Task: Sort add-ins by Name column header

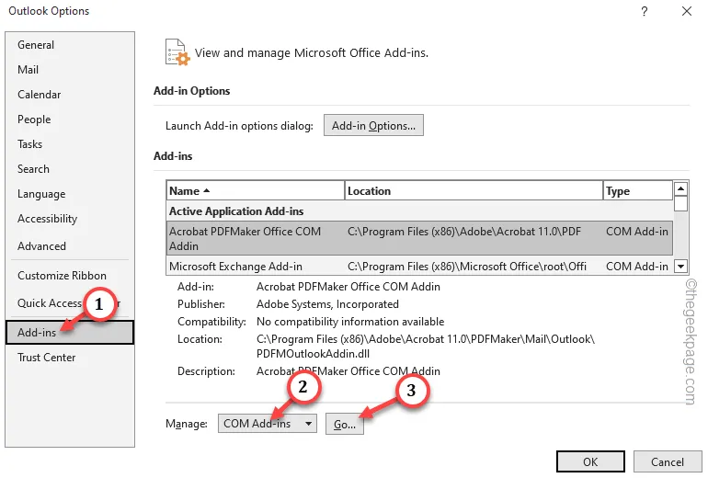Action: tap(255, 190)
